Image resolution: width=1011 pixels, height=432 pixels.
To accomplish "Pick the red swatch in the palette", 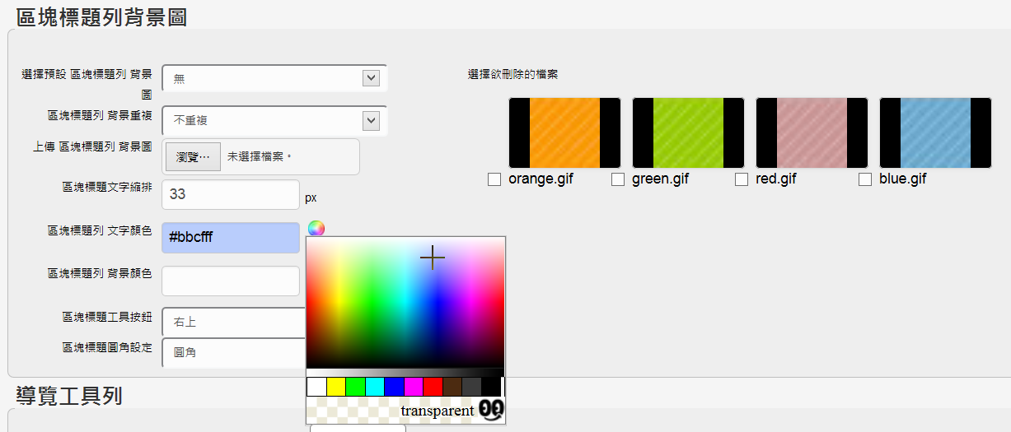I will 433,386.
